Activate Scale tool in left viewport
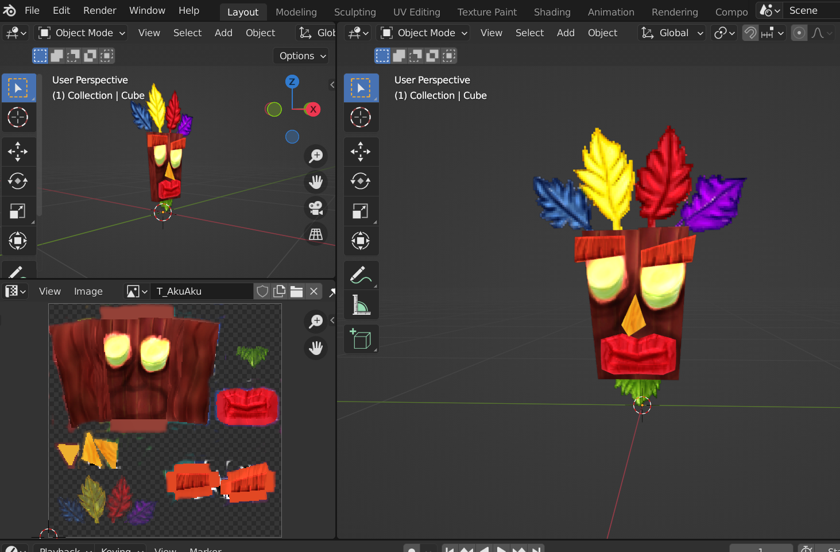 (x=18, y=211)
